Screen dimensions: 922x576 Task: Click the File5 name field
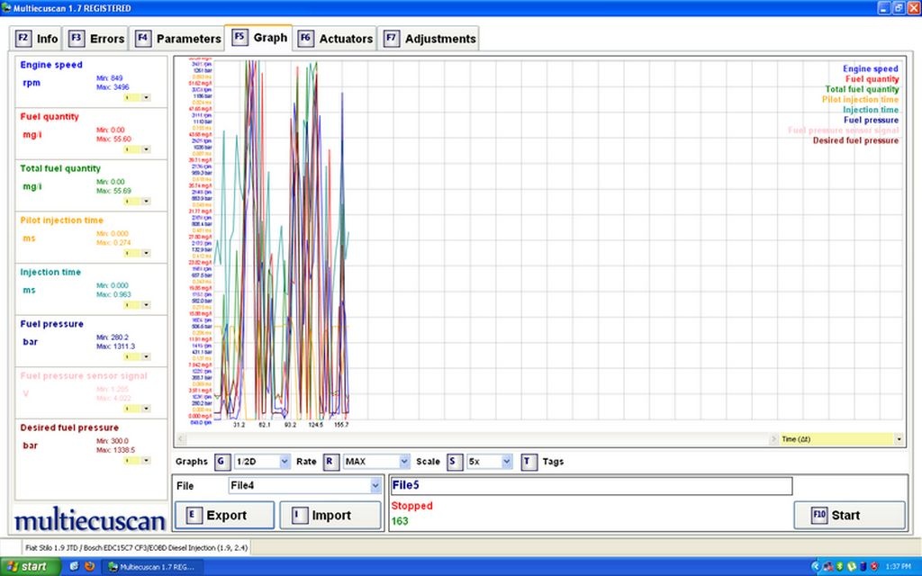(592, 485)
